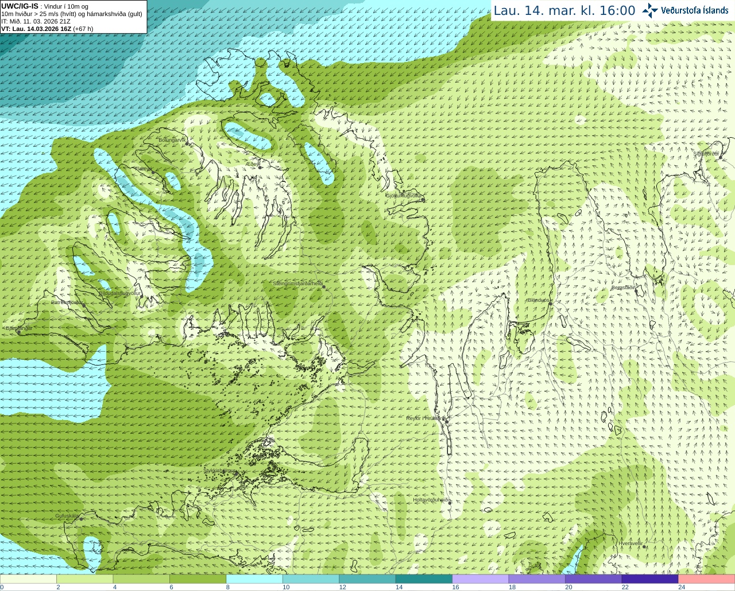
Task: Click the legend value '20'
Action: (568, 587)
